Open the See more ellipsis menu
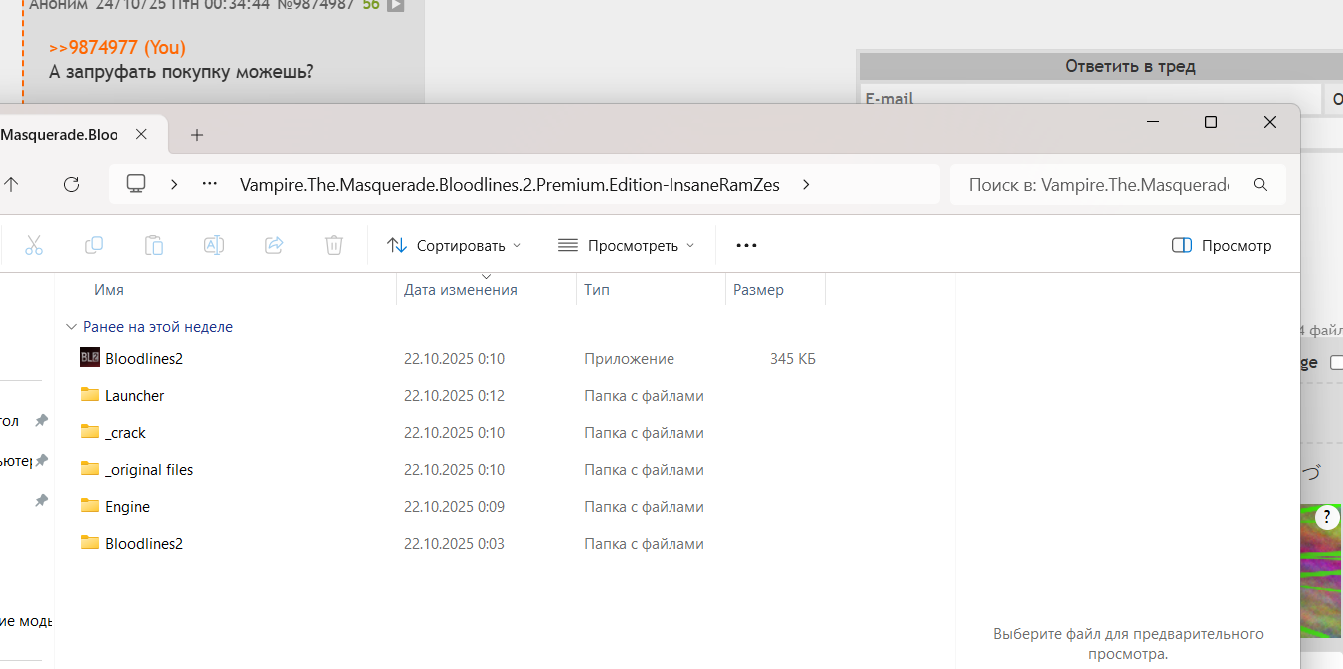Viewport: 1343px width, 669px height. pos(746,245)
